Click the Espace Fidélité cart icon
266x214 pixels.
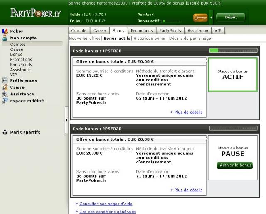click(x=5, y=101)
